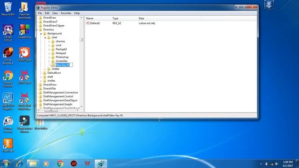299x168 pixels.
Task: Collapse the Background key node
Action: pos(41,34)
